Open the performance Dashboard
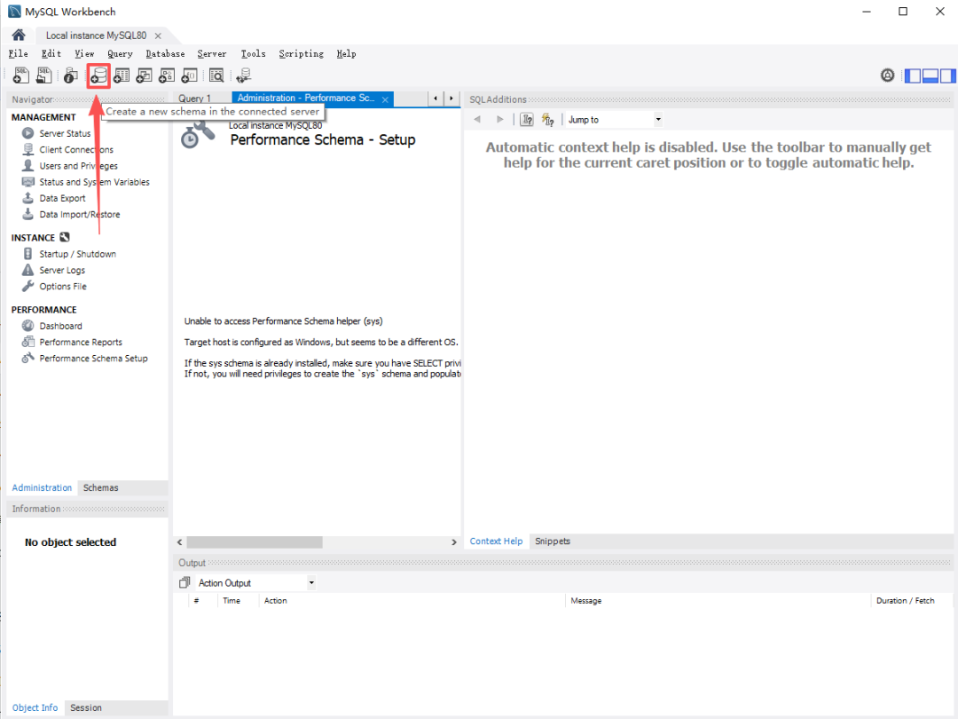Image resolution: width=958 pixels, height=719 pixels. click(60, 327)
